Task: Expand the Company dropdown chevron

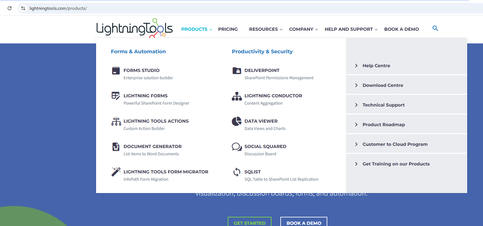Action: 317,29
